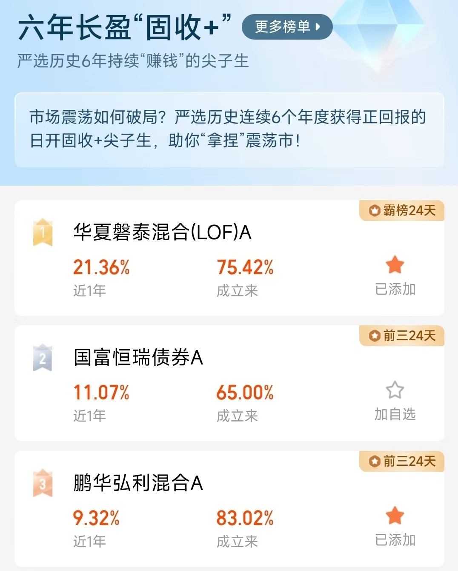The height and width of the screenshot is (571, 458).
Task: Click the 9.32% one-year return
Action: 96,518
